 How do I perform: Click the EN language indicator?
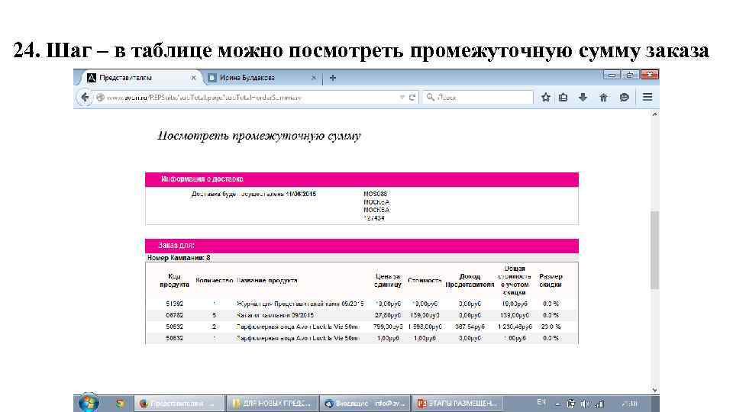pos(541,402)
